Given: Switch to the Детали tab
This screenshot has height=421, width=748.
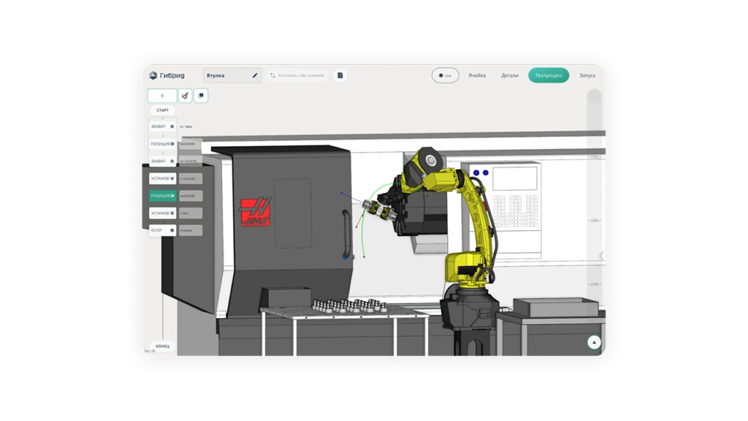Looking at the screenshot, I should tap(509, 75).
